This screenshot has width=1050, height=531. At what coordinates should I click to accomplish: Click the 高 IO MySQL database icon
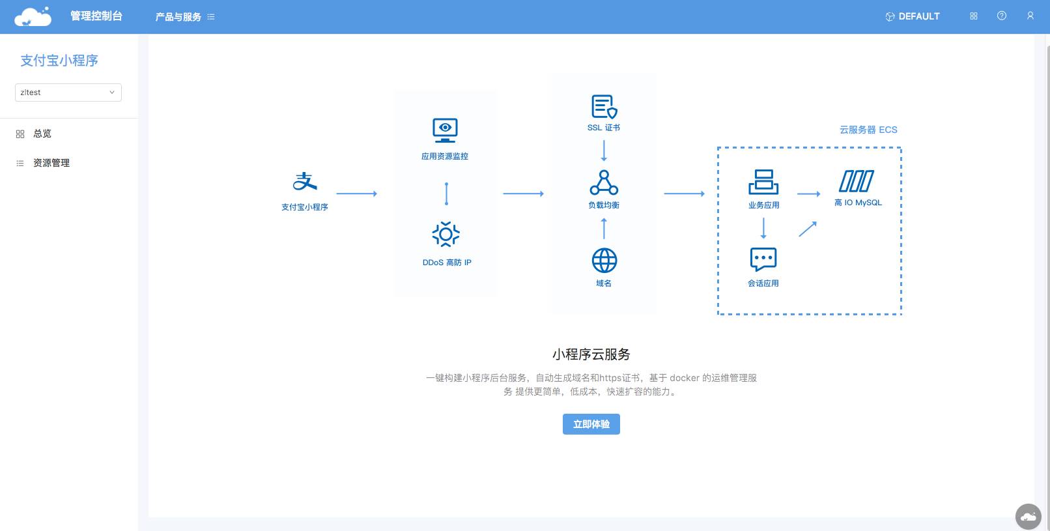857,181
